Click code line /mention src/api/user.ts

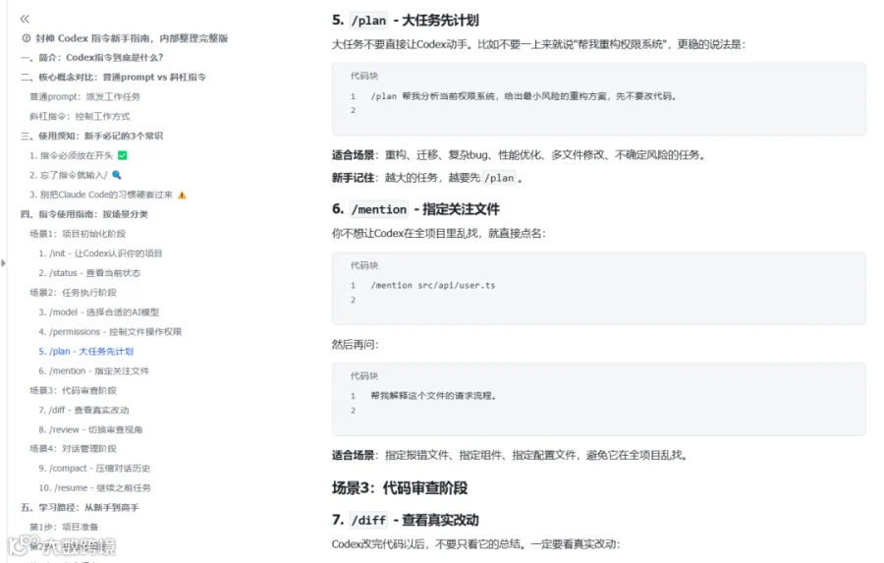click(433, 286)
